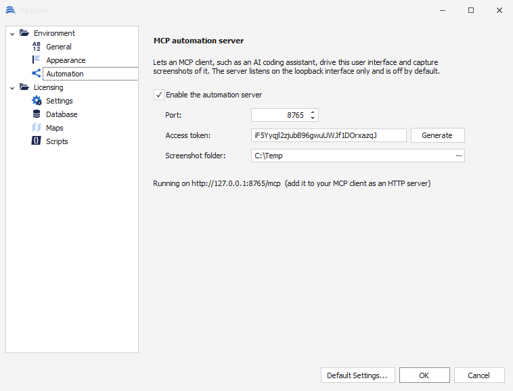Cancel the Options dialog
The width and height of the screenshot is (513, 391).
479,375
